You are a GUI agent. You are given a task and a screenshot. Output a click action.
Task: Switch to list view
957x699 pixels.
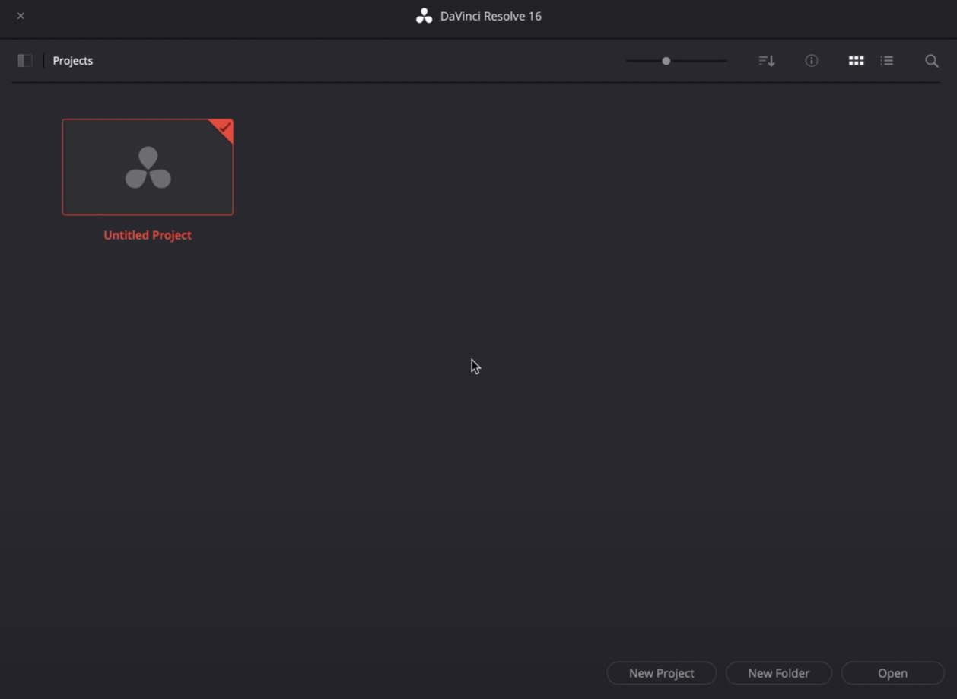(x=887, y=61)
